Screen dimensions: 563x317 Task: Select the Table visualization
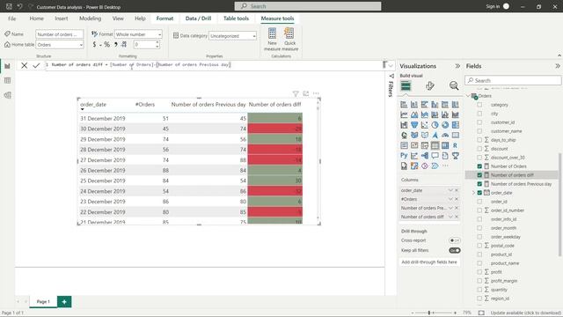click(x=435, y=145)
